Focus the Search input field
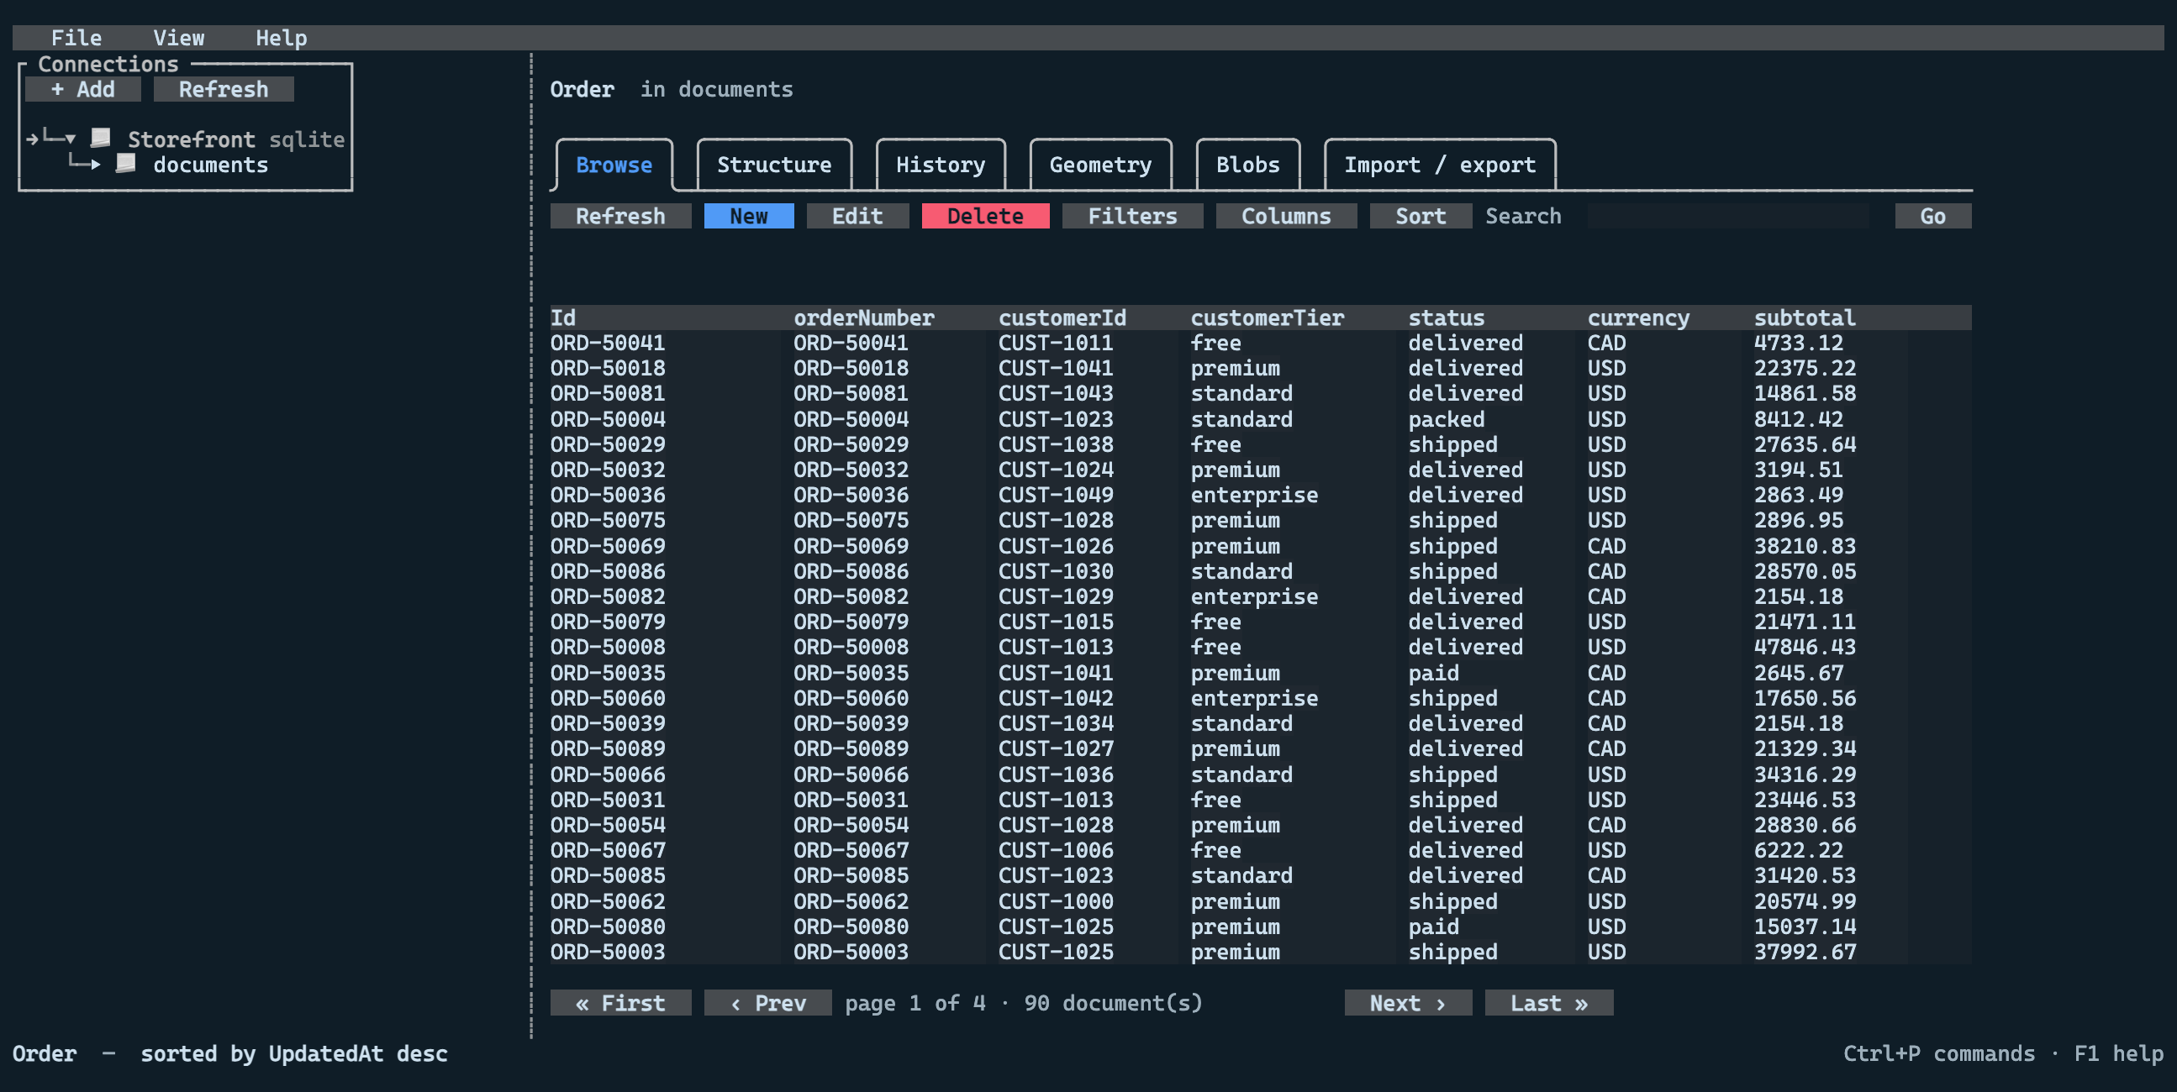 (x=1728, y=216)
